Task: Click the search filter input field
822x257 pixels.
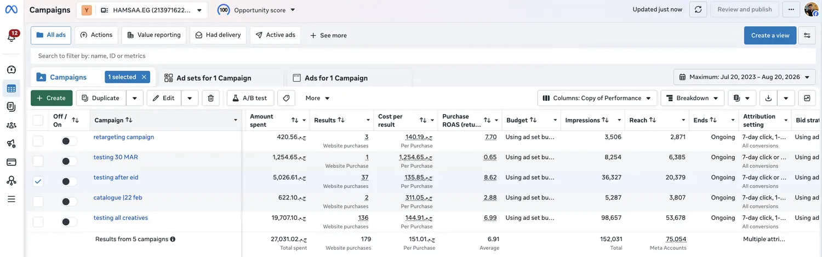Action: (x=423, y=56)
